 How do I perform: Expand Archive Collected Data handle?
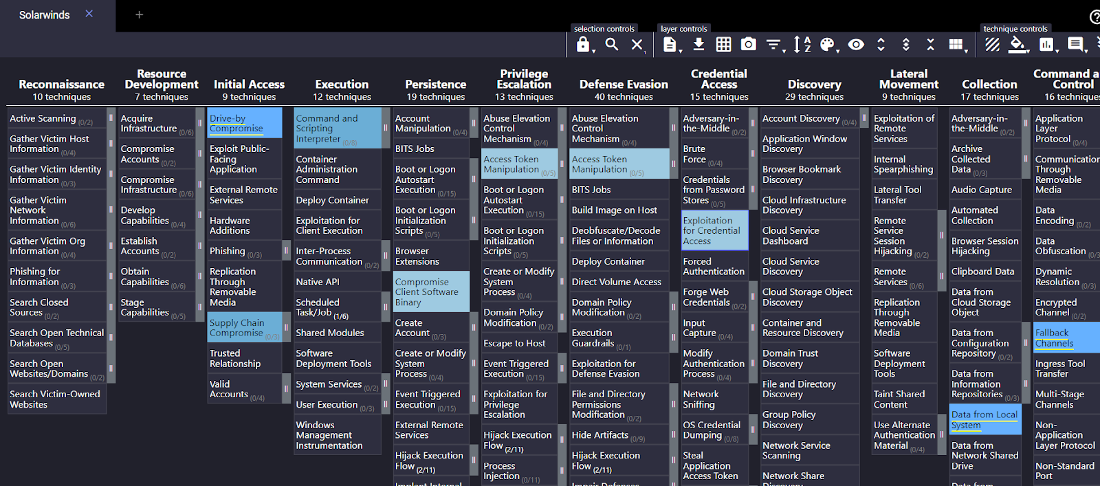click(1026, 159)
